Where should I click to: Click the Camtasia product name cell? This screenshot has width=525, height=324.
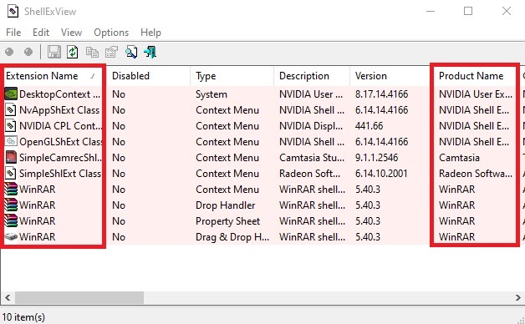460,158
